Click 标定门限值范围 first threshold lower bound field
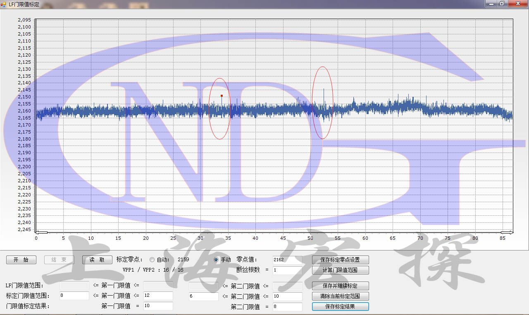 (74, 296)
